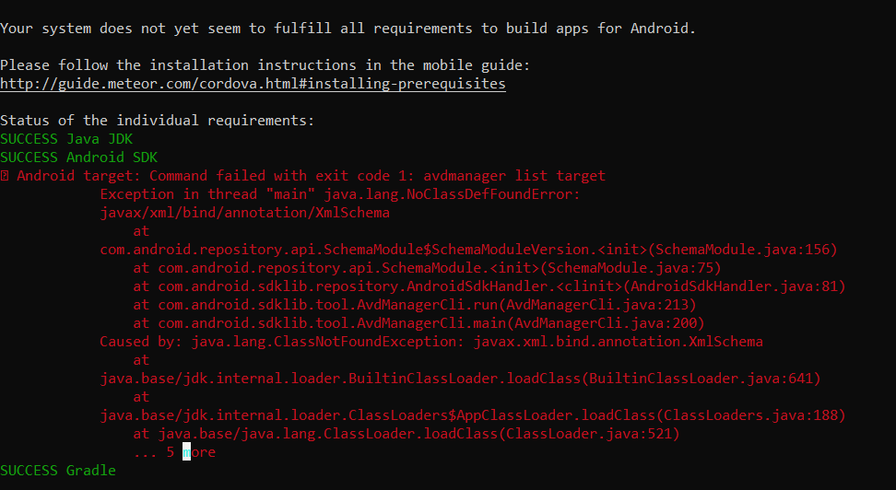Click 'avdmanager list target' command text

(514, 176)
